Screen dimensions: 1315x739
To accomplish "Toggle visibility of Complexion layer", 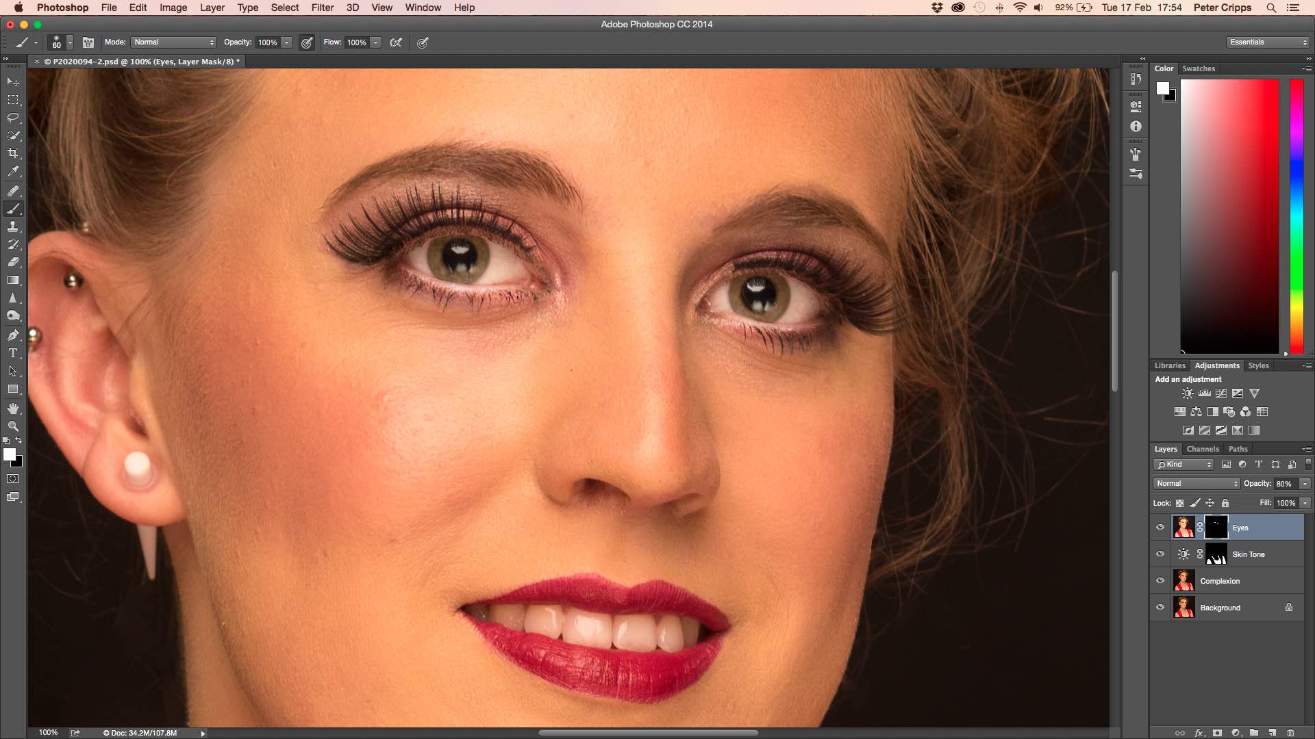I will [x=1160, y=581].
